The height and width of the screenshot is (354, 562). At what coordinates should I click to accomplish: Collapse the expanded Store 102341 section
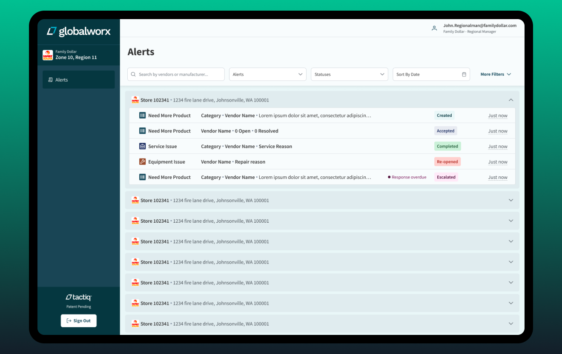coord(511,100)
